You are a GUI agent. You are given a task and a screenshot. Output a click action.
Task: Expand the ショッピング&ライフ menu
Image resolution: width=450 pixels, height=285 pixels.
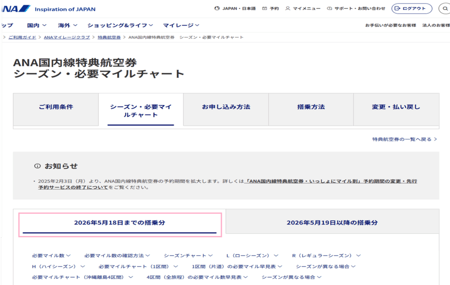point(120,25)
